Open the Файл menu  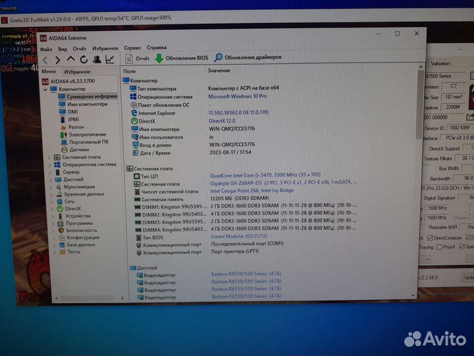point(46,49)
